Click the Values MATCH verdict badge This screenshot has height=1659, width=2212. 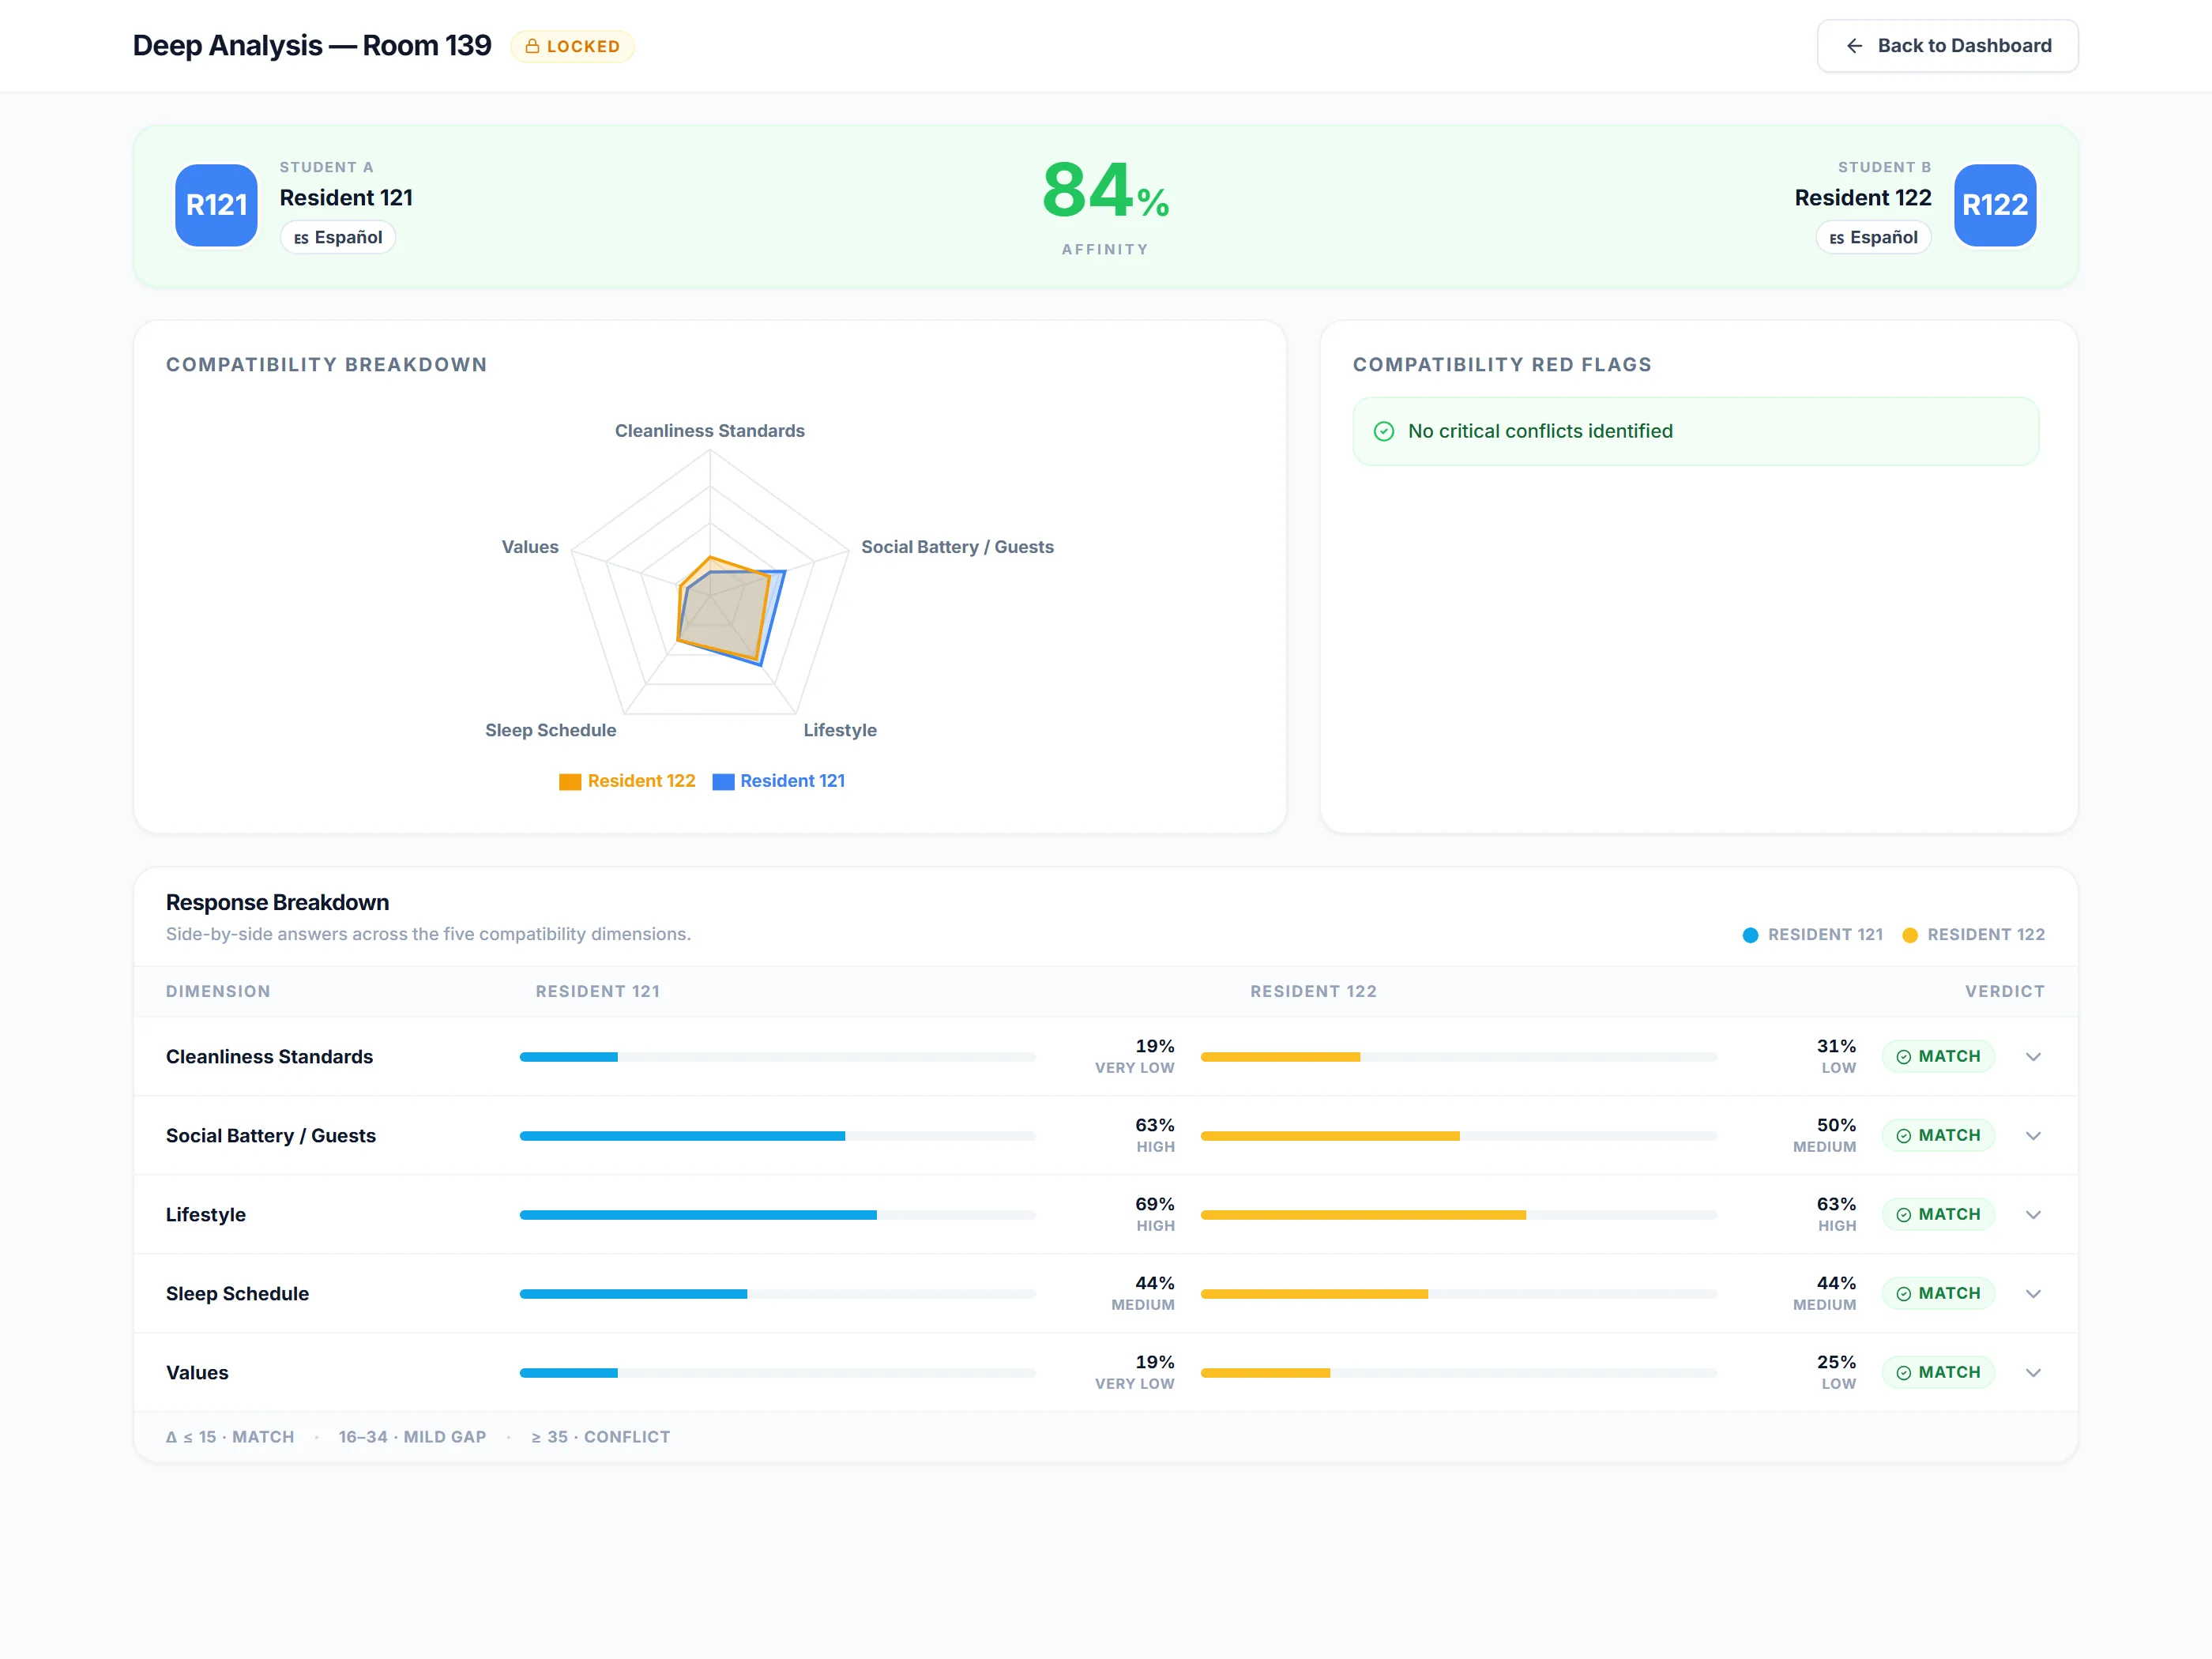[x=1938, y=1372]
